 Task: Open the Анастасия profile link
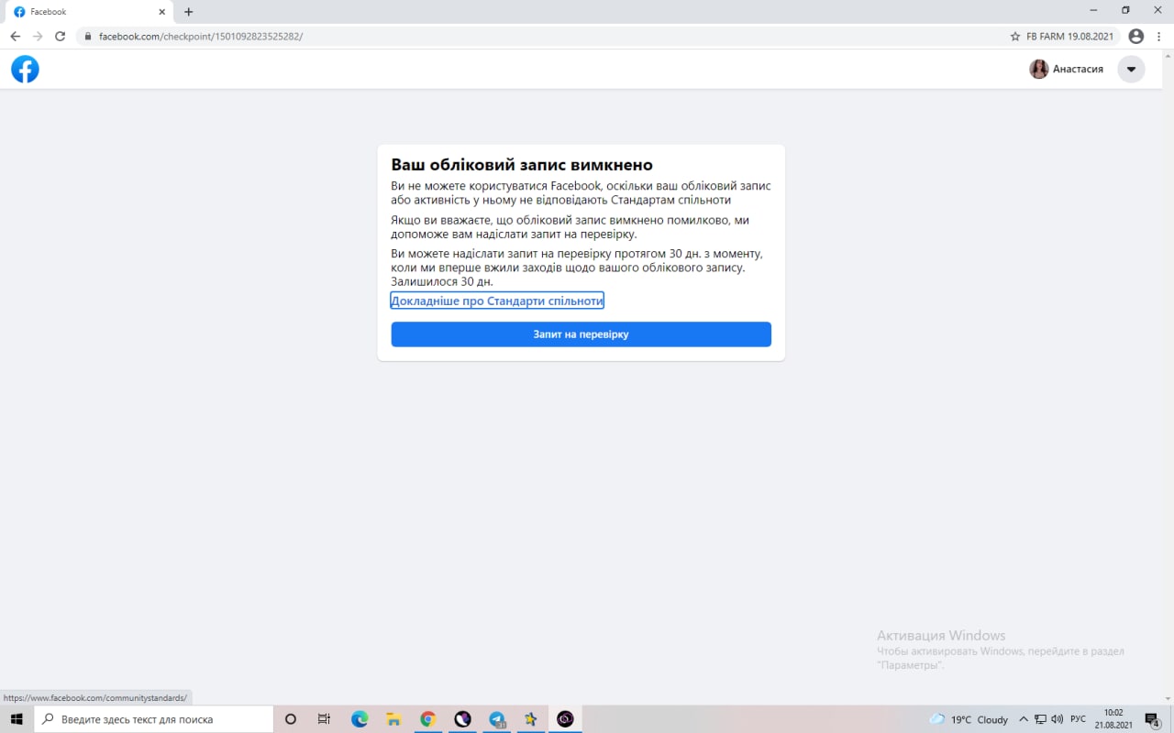click(x=1067, y=69)
